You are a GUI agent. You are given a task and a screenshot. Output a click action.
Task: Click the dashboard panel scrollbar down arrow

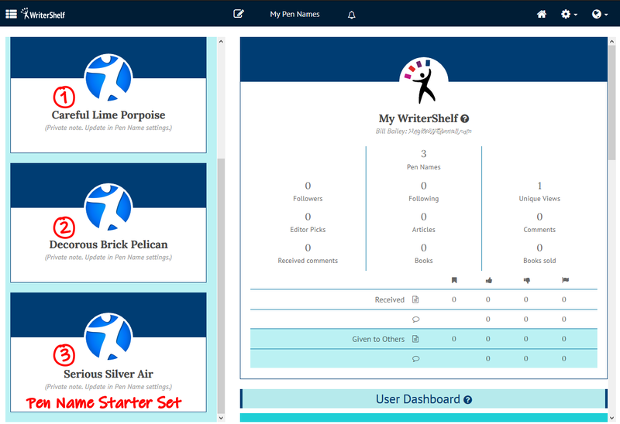(x=612, y=418)
